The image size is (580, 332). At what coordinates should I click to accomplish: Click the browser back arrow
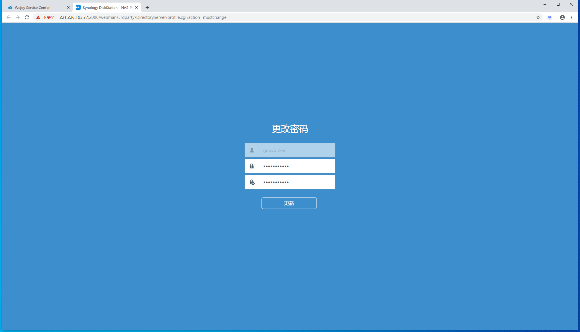coord(9,17)
